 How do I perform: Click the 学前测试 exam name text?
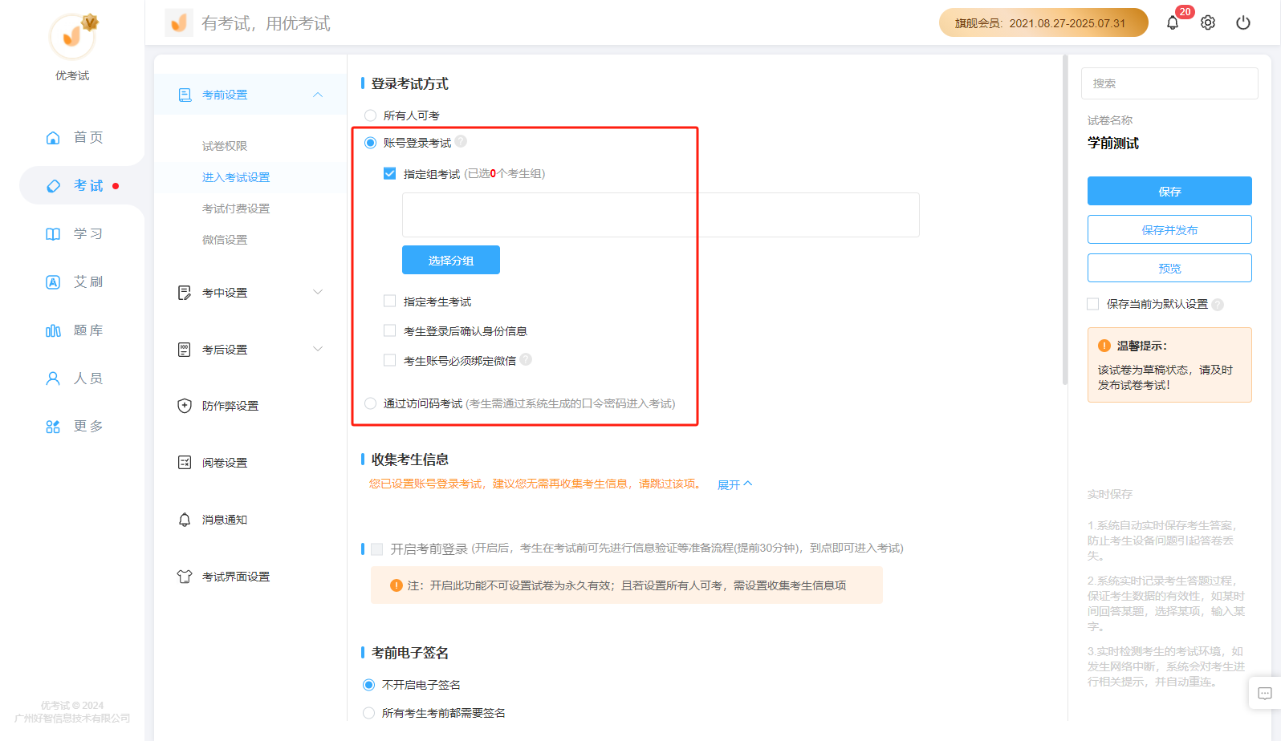[1113, 143]
